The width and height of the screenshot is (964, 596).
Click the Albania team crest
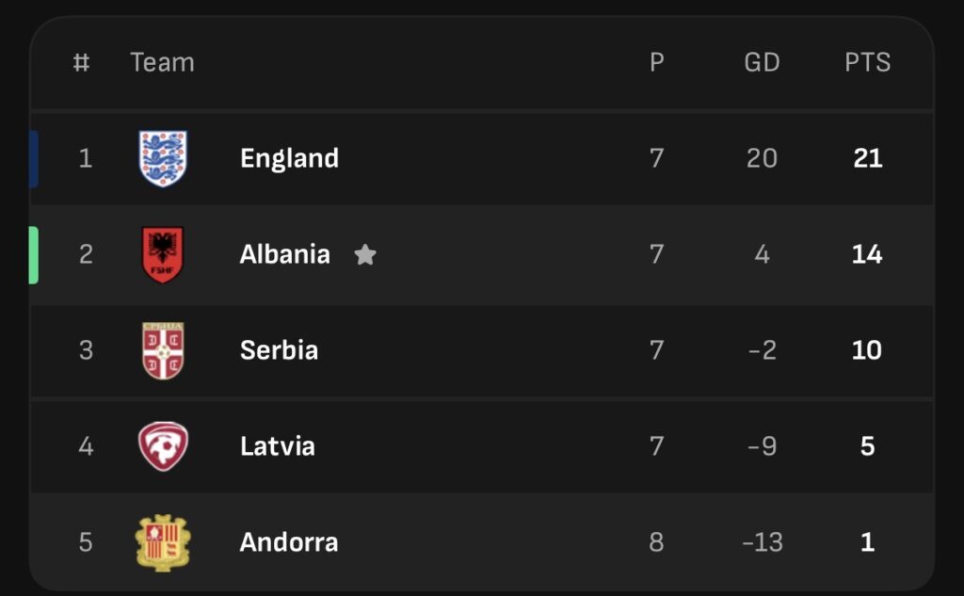coord(163,254)
